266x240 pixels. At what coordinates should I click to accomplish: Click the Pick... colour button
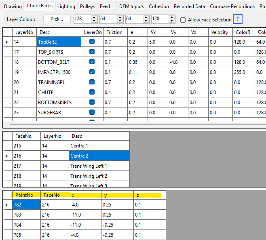pyautogui.click(x=57, y=19)
